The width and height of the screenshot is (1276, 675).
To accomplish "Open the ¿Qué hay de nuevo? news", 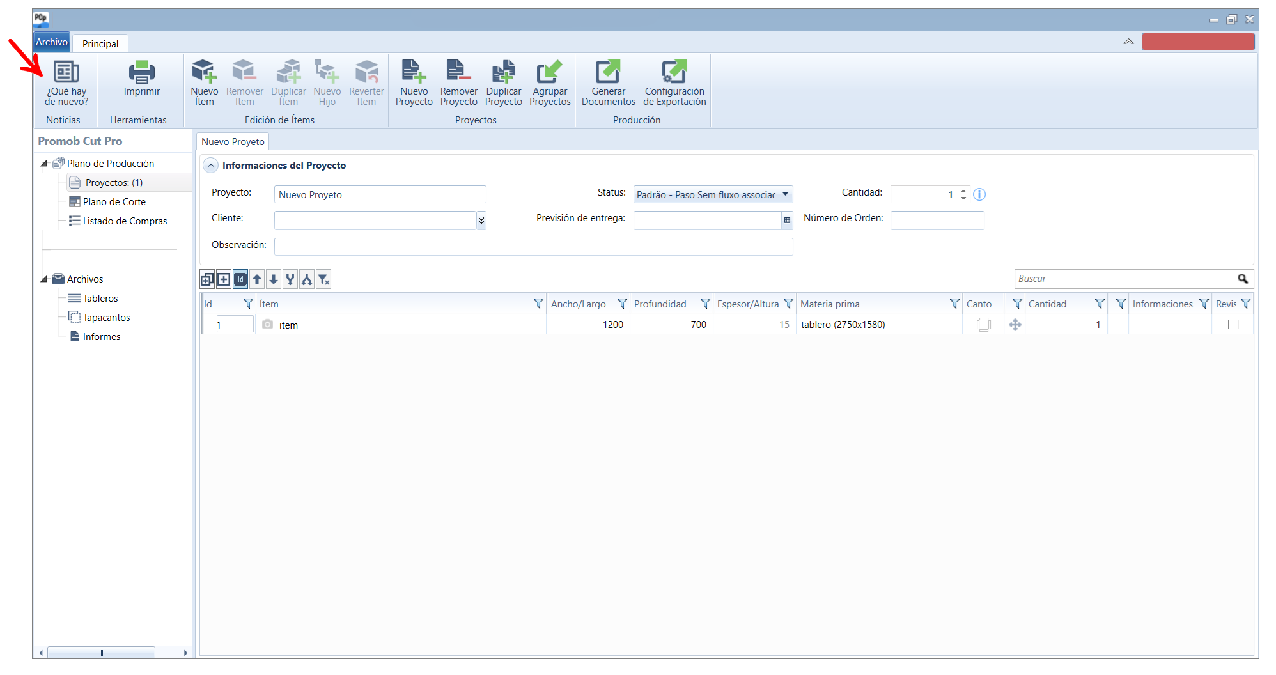I will click(66, 82).
